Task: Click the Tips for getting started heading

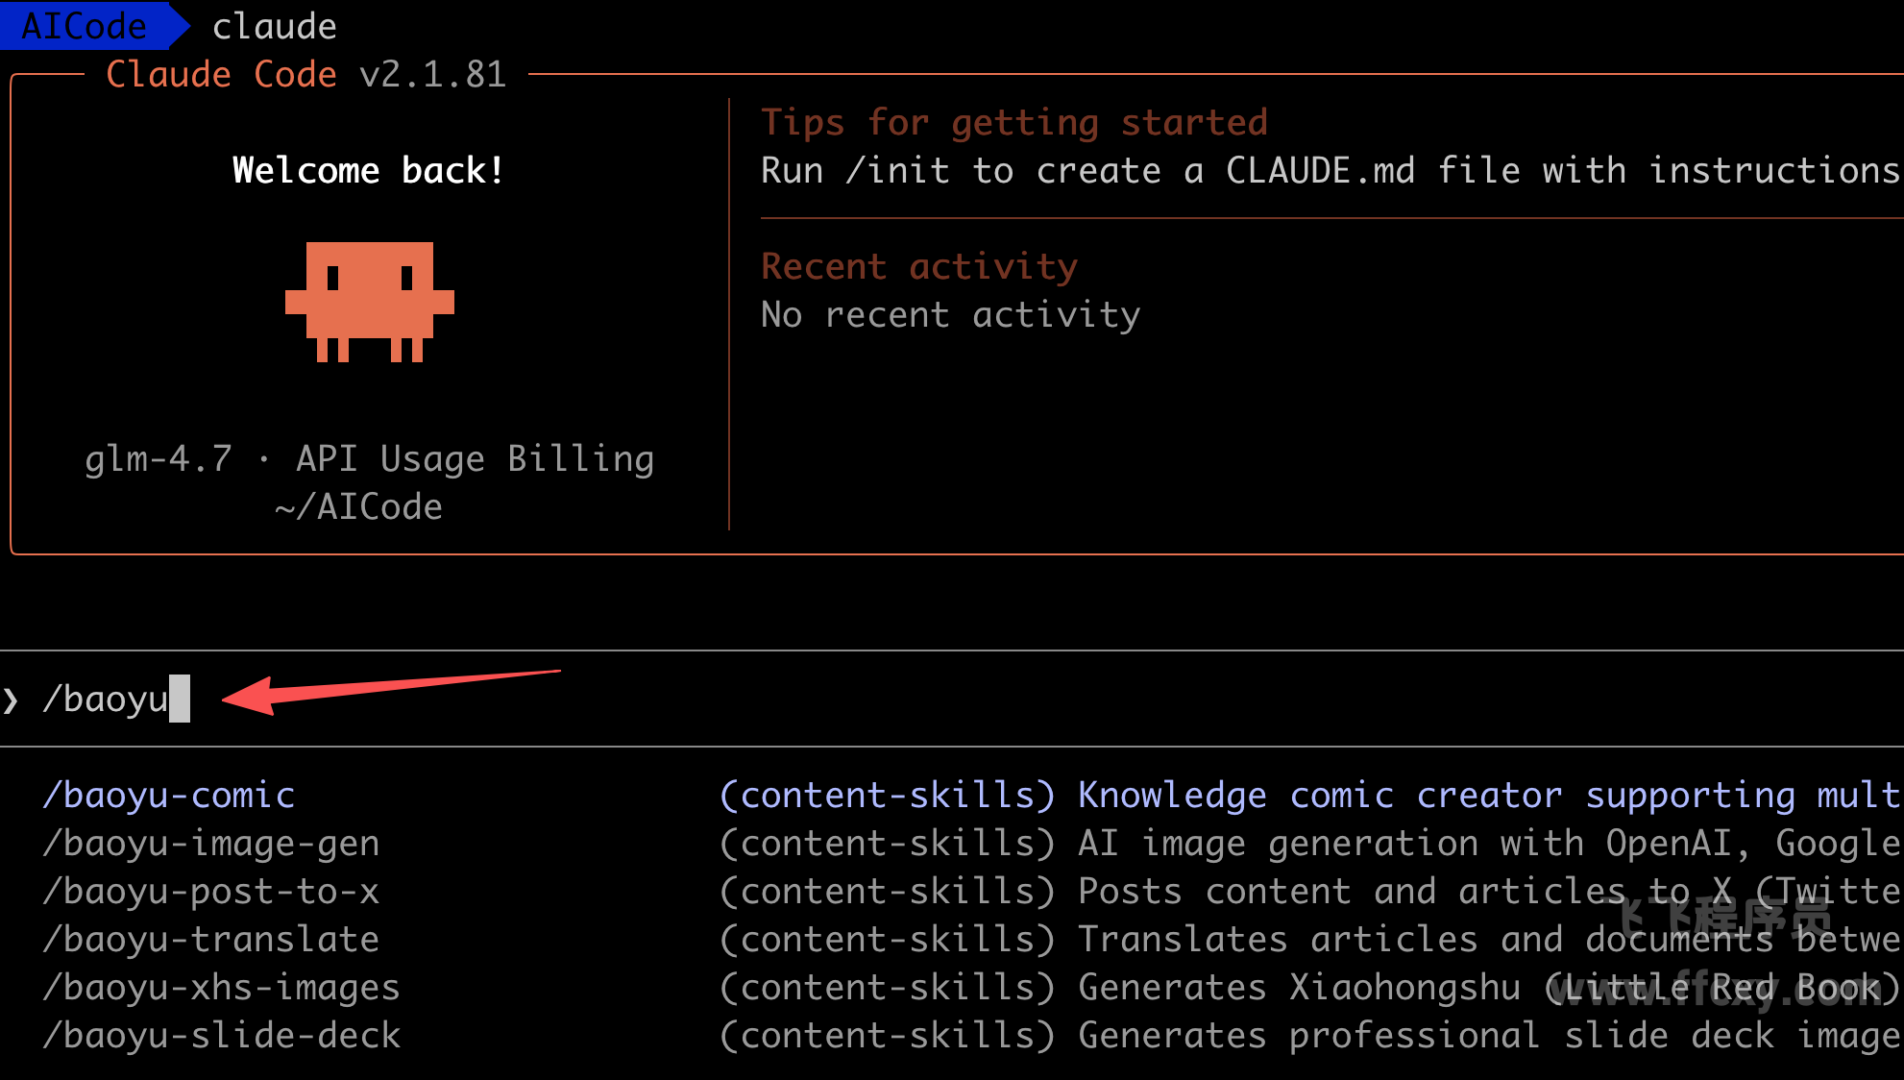Action: click(x=1014, y=122)
